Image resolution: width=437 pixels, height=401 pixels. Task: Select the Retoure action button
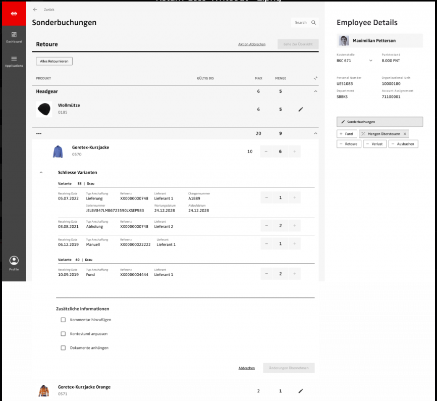tap(347, 144)
